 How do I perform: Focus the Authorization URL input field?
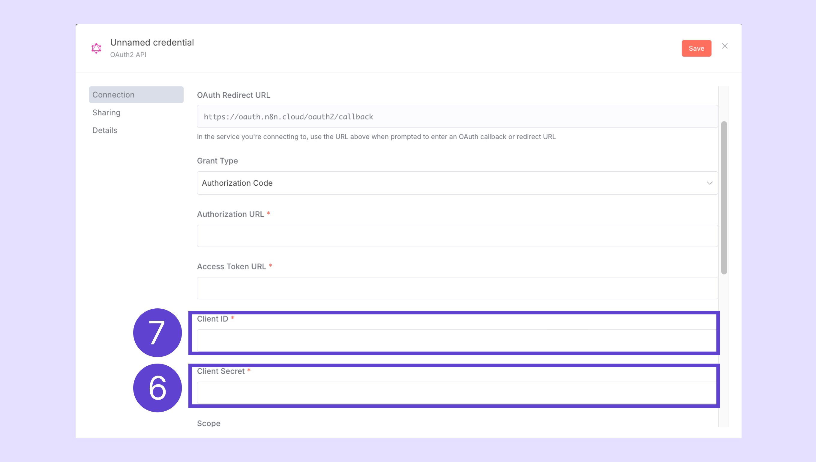(x=457, y=236)
